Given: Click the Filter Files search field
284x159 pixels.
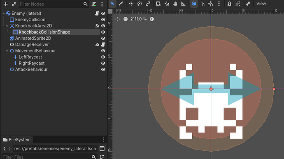Looking at the screenshot, I should pos(50,157).
